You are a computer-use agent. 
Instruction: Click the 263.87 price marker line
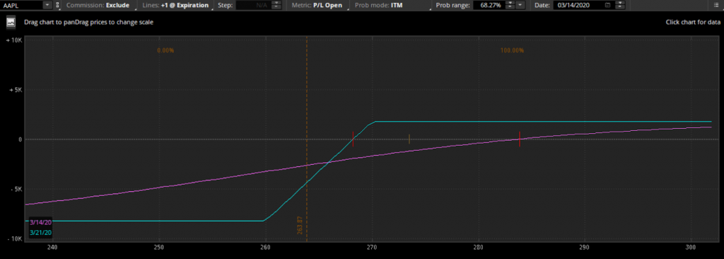(x=307, y=139)
